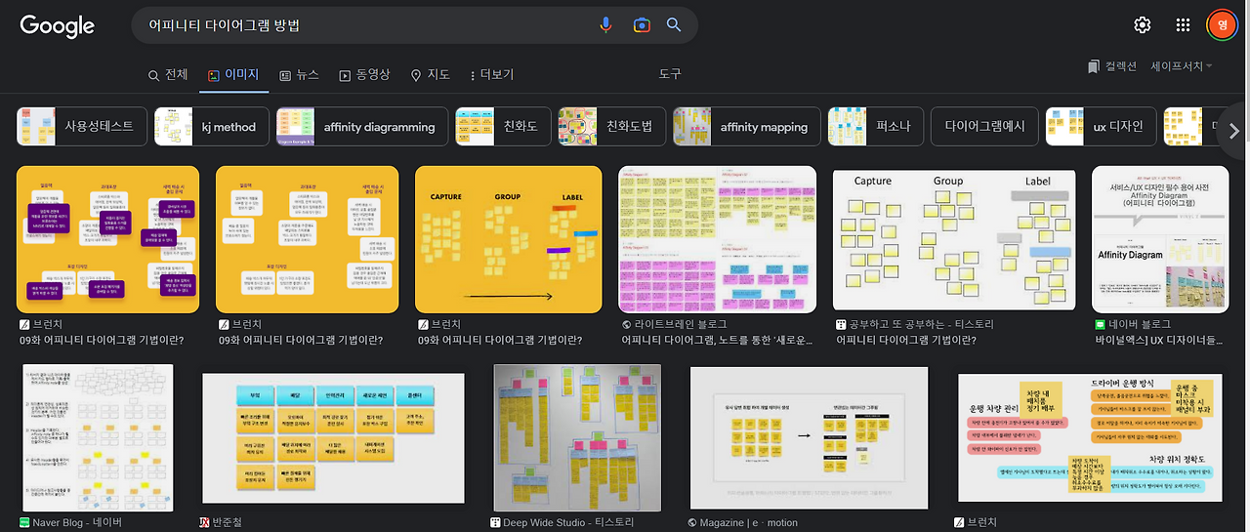Select the 이미지 tab
The height and width of the screenshot is (532, 1250).
(x=233, y=75)
